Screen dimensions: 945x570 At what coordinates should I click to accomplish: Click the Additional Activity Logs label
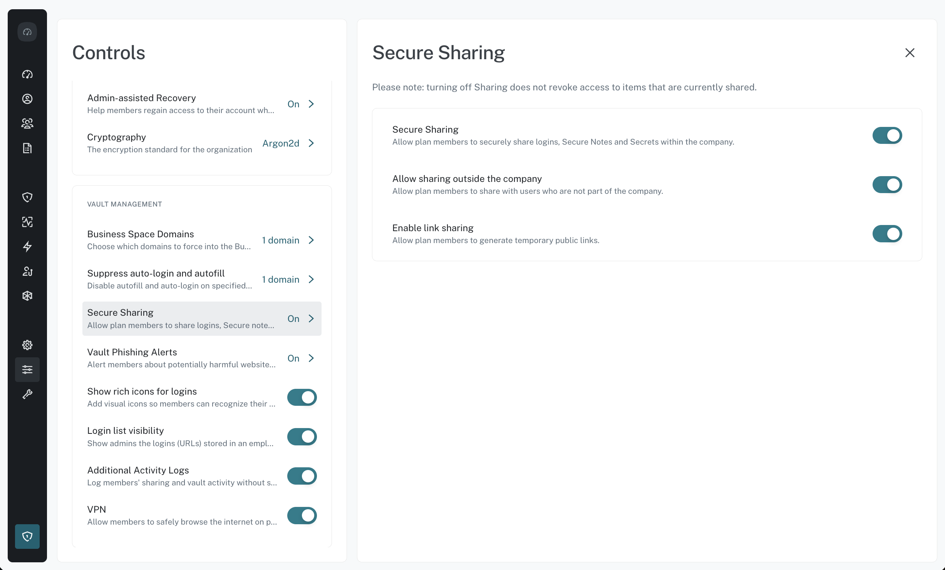(x=138, y=470)
